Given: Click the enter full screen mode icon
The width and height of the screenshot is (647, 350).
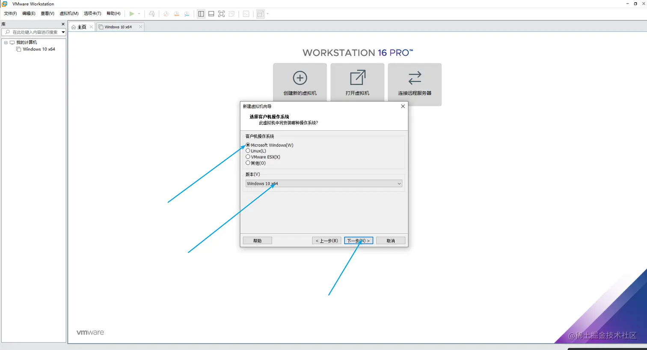Looking at the screenshot, I should (221, 14).
